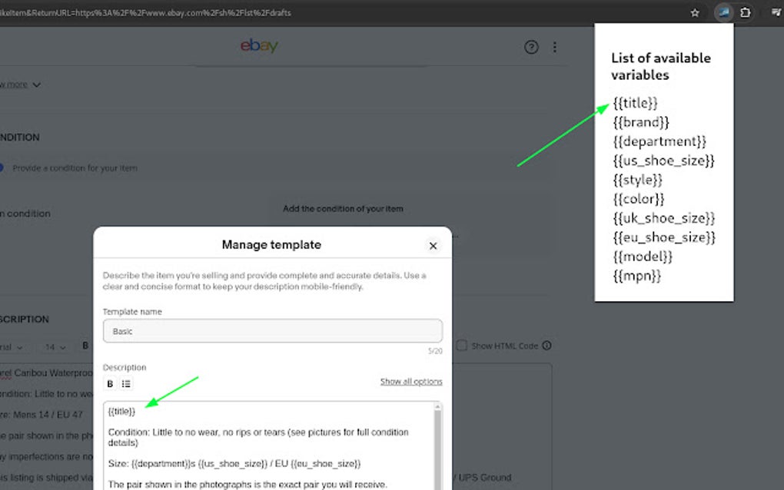
Task: Click the 'Manage template' dialog title
Action: click(271, 245)
